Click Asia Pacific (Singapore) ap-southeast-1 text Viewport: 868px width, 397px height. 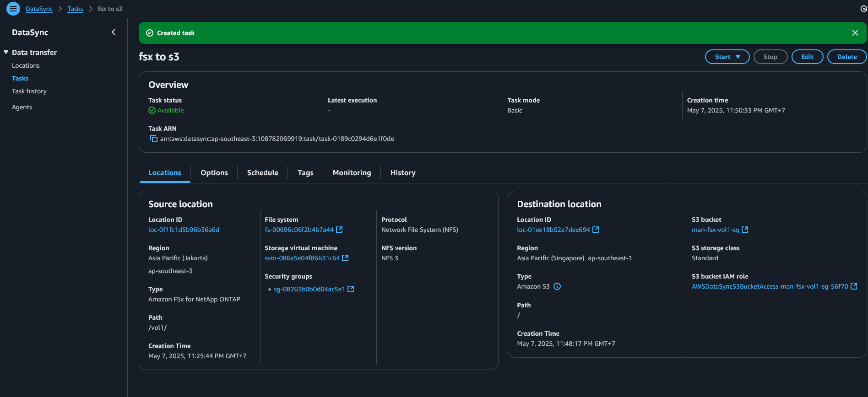pyautogui.click(x=574, y=258)
